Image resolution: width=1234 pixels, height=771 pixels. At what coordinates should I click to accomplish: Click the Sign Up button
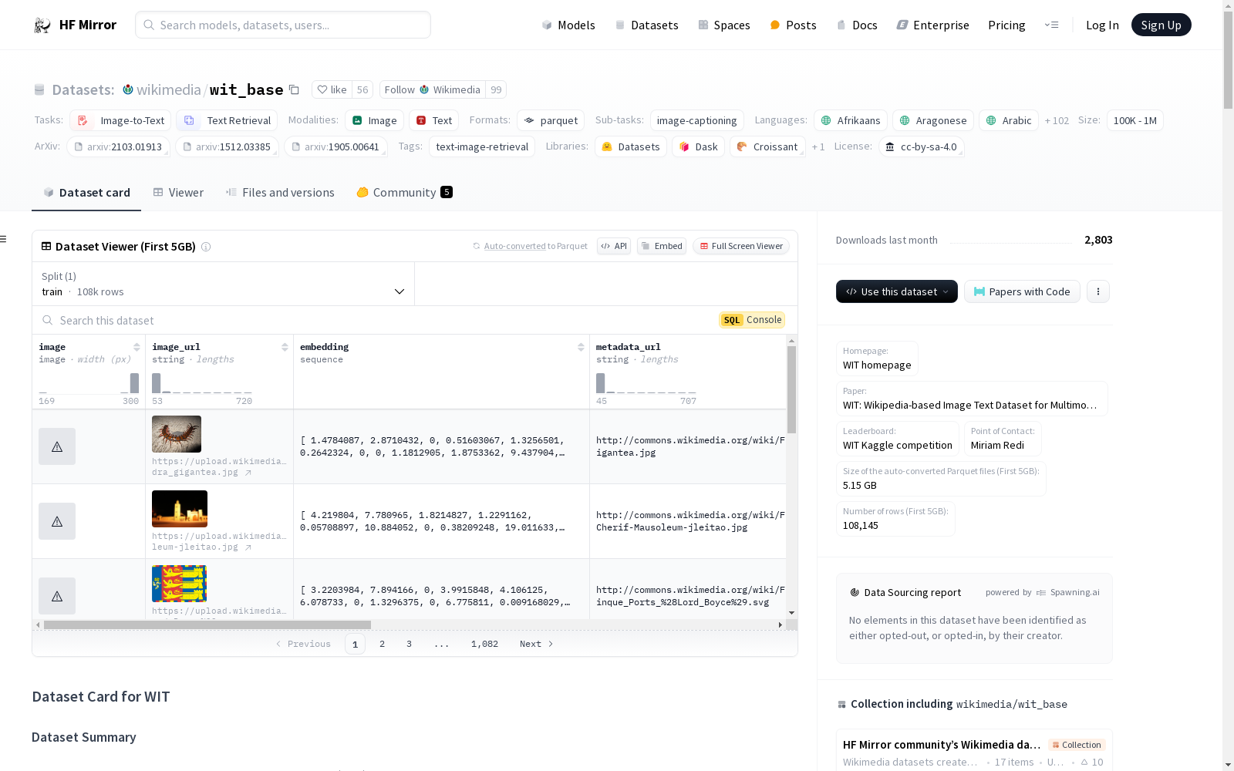click(x=1161, y=25)
